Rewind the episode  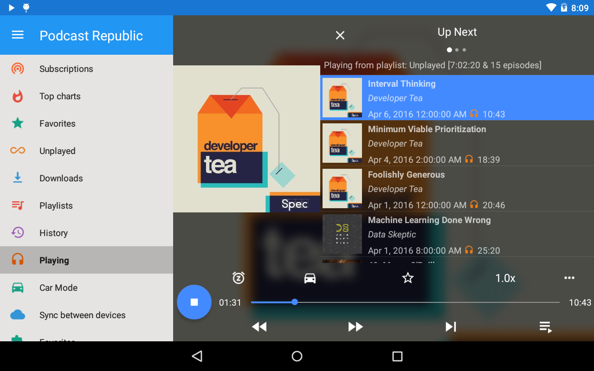tap(259, 327)
